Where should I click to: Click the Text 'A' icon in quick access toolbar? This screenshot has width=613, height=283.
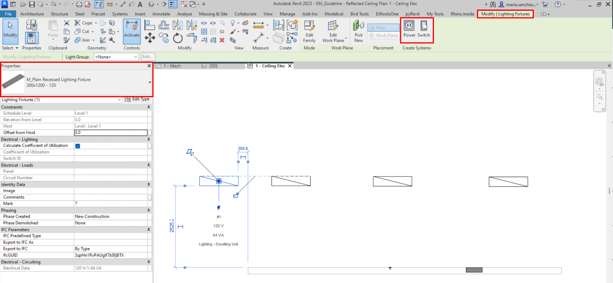point(140,4)
